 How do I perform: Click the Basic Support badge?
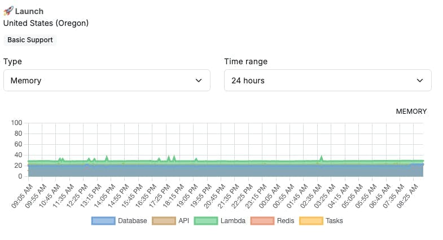coord(30,40)
